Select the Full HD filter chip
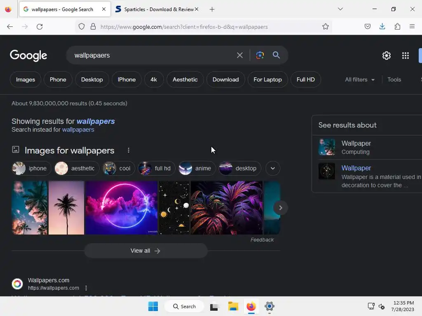422x316 pixels. click(x=306, y=79)
